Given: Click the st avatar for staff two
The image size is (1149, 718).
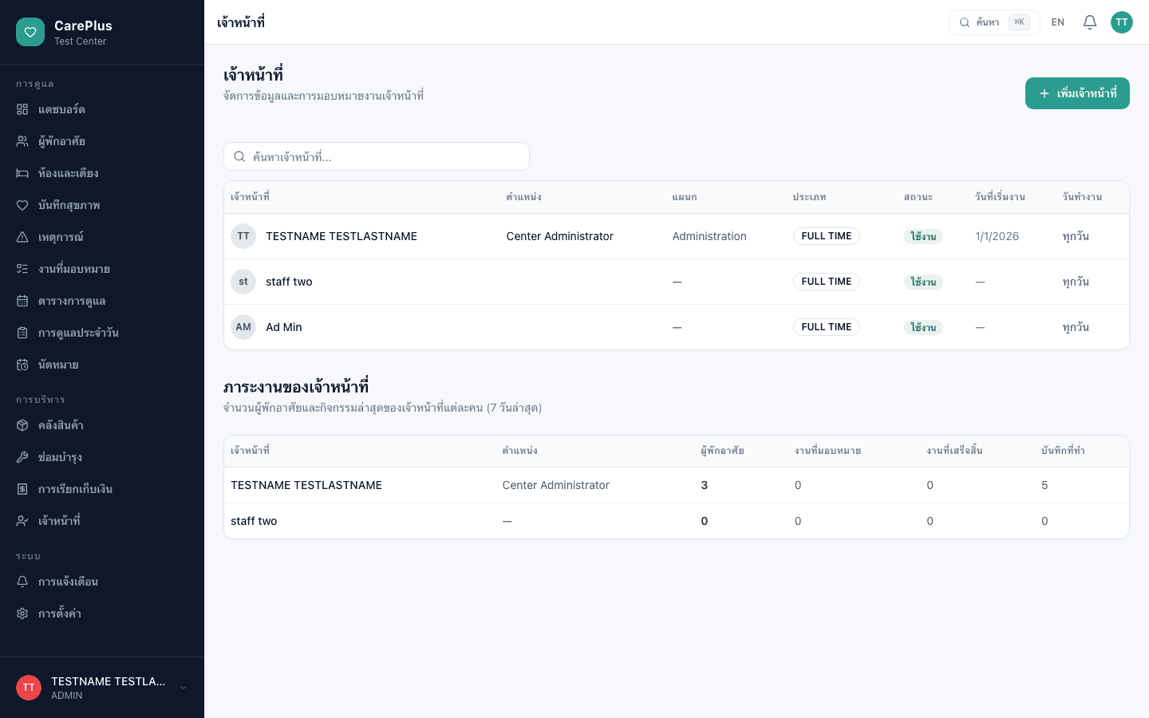Looking at the screenshot, I should (x=243, y=282).
